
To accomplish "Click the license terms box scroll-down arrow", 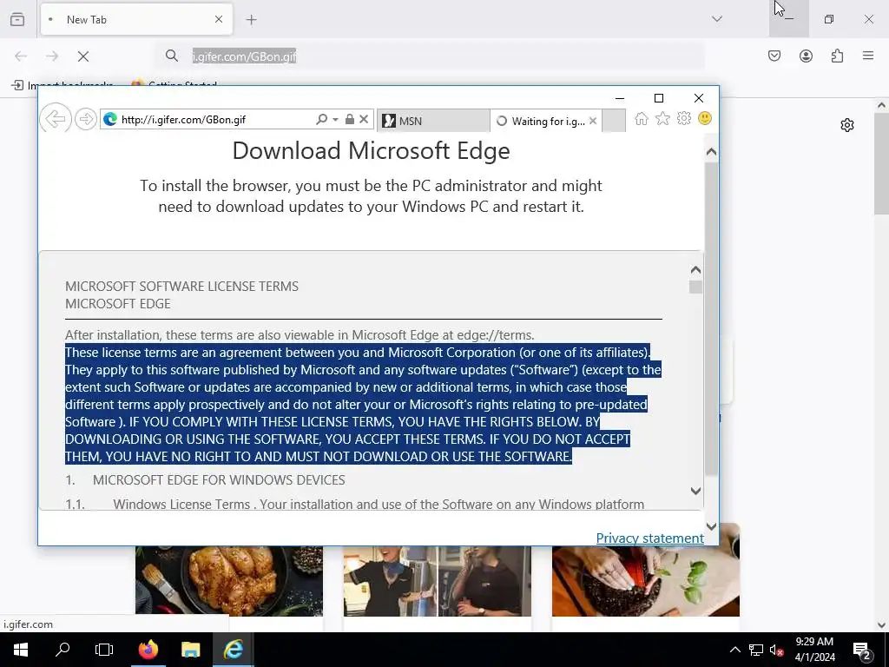I will [695, 492].
